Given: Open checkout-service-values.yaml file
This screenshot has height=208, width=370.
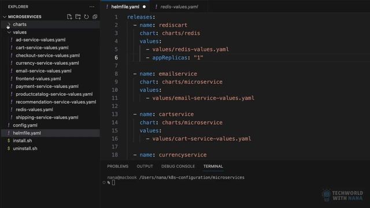Looking at the screenshot, I should click(x=47, y=55).
